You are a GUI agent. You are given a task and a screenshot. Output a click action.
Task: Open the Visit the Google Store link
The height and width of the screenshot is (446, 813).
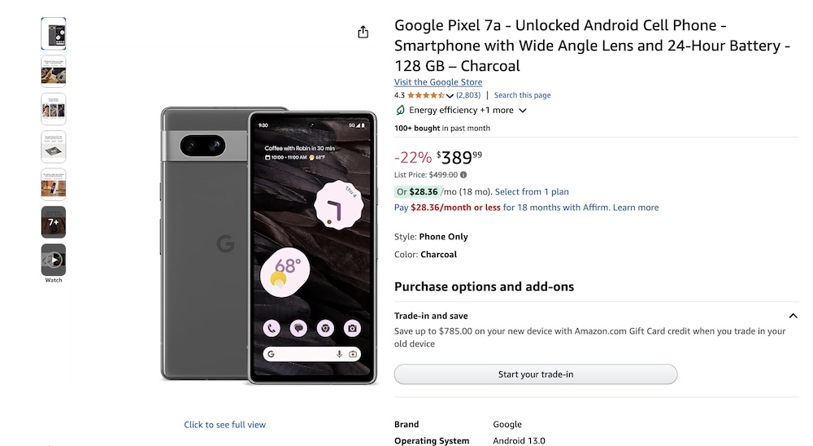tap(438, 82)
